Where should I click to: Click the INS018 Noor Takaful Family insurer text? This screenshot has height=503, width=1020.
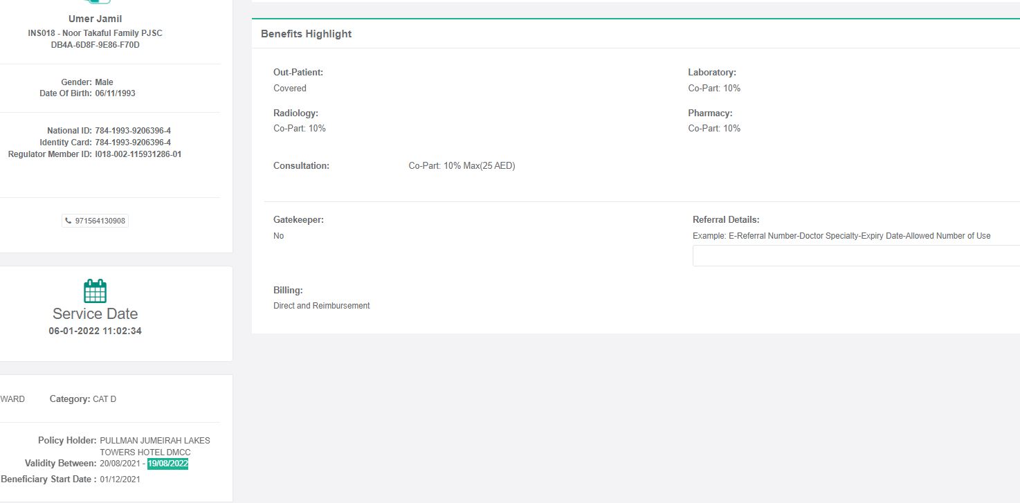click(x=95, y=33)
